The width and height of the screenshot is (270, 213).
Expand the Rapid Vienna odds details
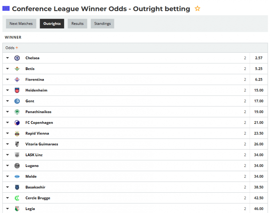8,134
